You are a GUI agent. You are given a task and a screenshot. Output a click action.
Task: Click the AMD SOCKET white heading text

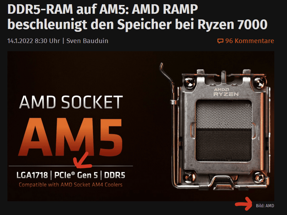tap(71, 102)
